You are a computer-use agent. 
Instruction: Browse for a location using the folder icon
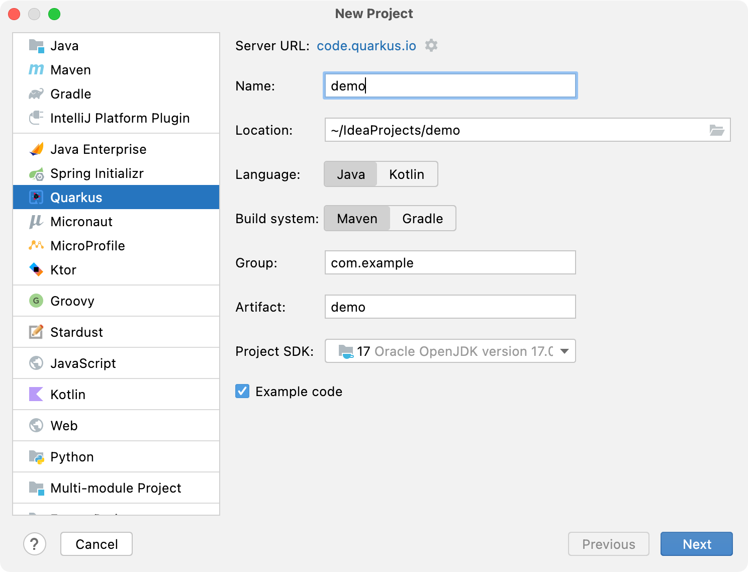[x=717, y=130]
